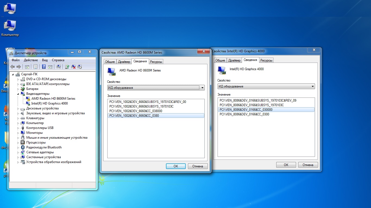Click the Intel(R) HD Graphics 4000 device icon
Screen dimensions: 371x208
[x=28, y=103]
